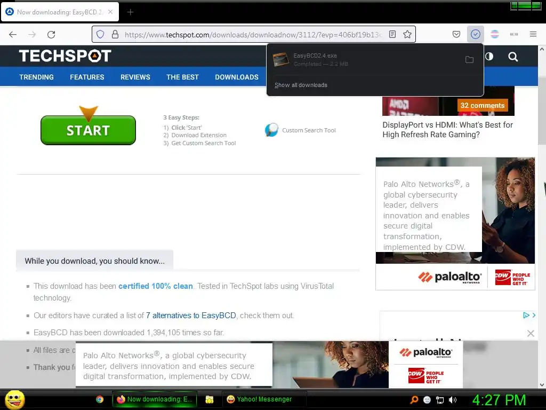The width and height of the screenshot is (546, 410).
Task: Open EasyBCD2.4.exe from downloads panel
Action: [365, 60]
